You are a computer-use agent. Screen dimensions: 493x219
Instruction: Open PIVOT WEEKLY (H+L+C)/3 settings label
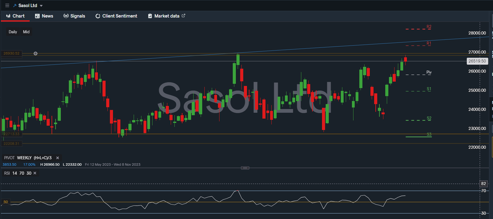pos(28,157)
